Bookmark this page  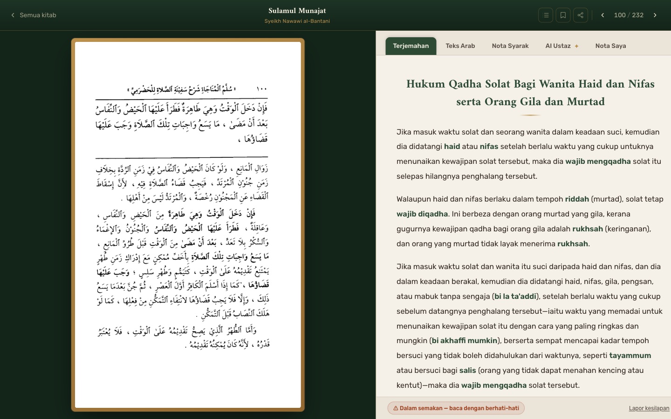pos(563,15)
